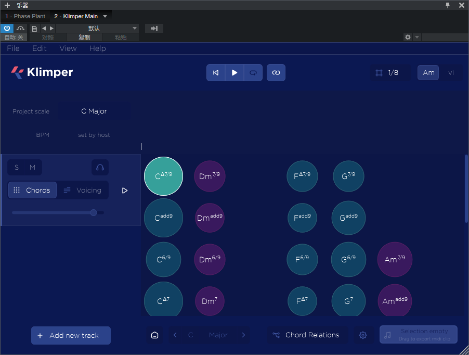
Task: Open chord settings gear icon
Action: click(363, 335)
